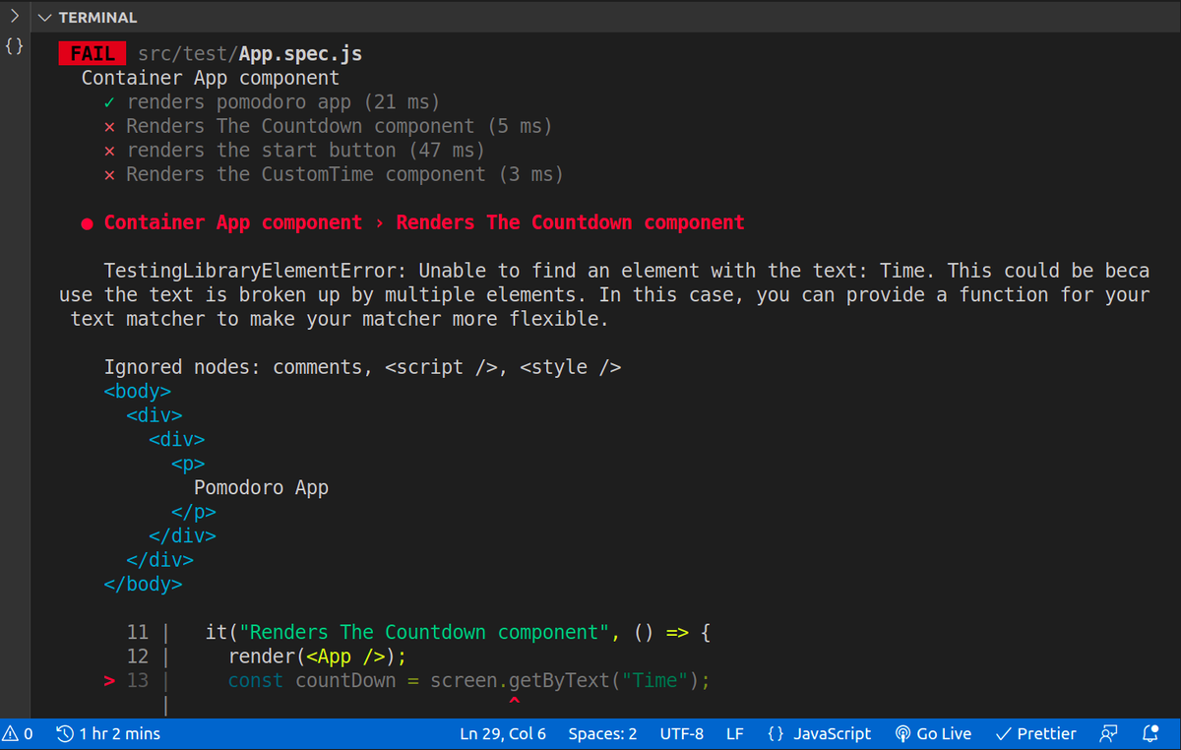Click 'Pomodoro App' text in DOM output
Image resolution: width=1181 pixels, height=750 pixels.
262,488
